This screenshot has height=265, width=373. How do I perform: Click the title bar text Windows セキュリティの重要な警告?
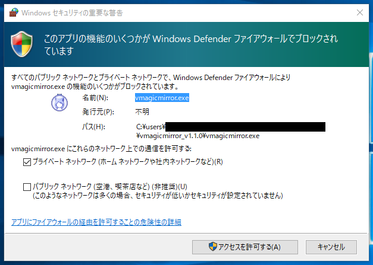tap(72, 13)
